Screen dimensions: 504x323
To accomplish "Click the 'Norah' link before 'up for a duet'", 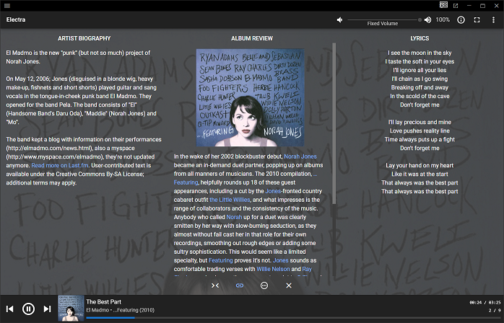I will point(234,217).
